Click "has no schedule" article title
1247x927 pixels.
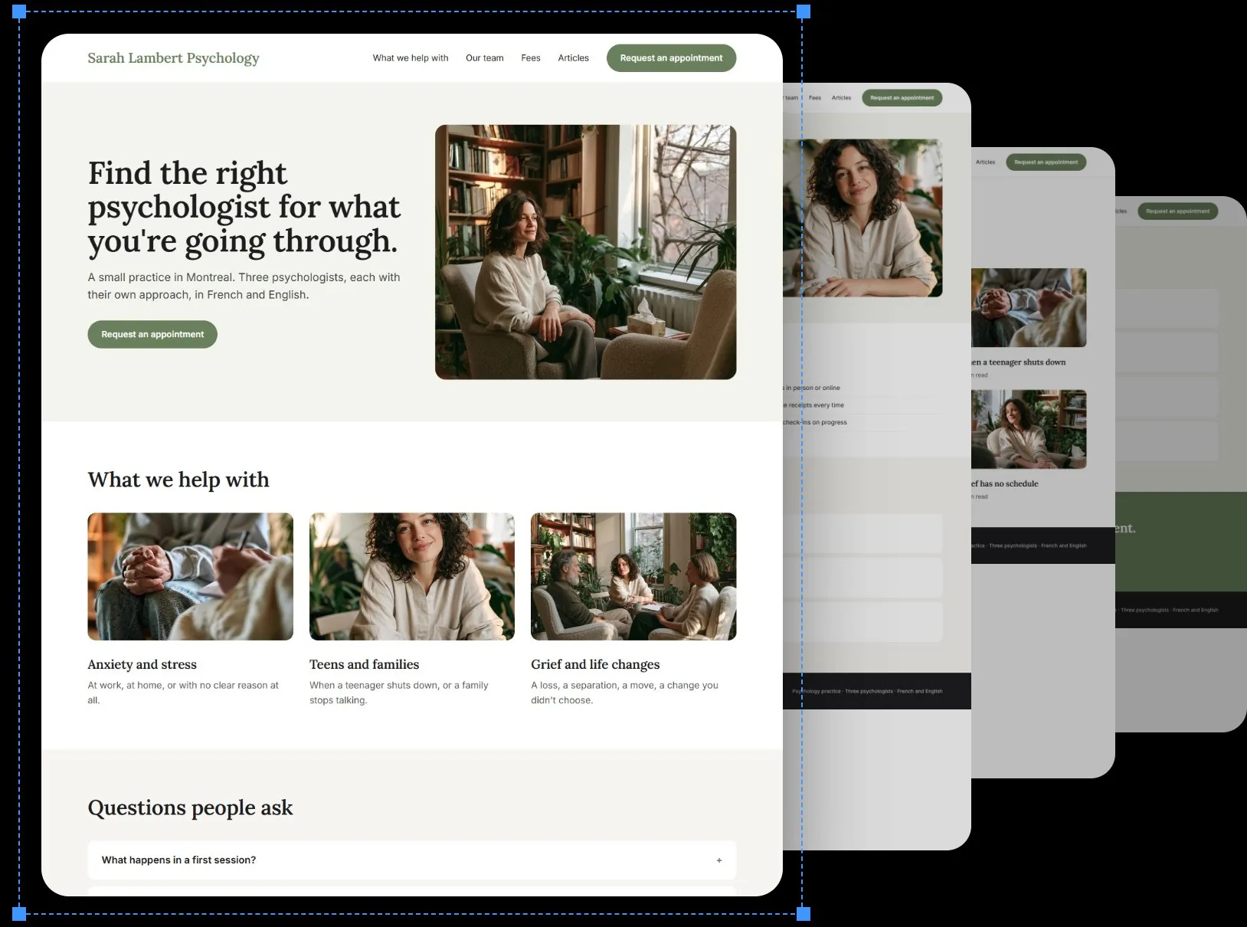pyautogui.click(x=1005, y=484)
